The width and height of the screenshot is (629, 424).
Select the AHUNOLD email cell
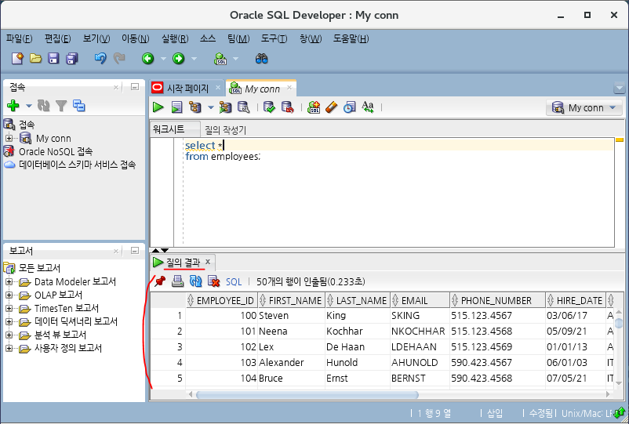420,362
